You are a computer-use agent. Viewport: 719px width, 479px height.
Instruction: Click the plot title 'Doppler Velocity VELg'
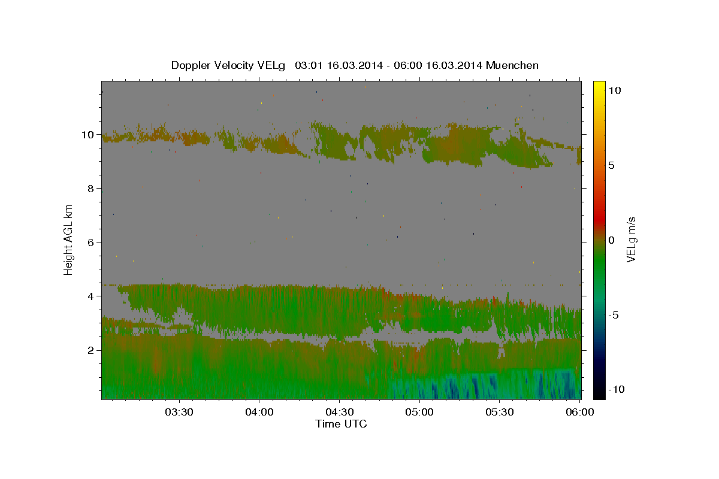click(x=229, y=65)
